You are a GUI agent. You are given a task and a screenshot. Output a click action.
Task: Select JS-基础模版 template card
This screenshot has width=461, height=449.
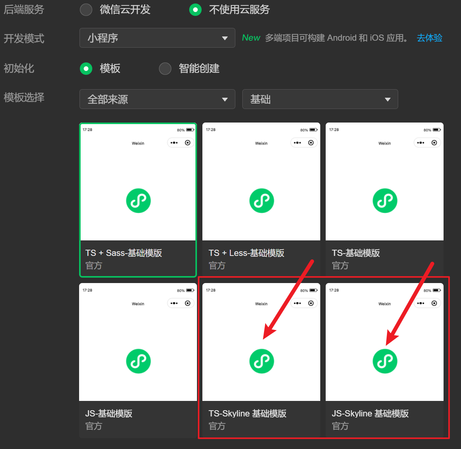(138, 361)
